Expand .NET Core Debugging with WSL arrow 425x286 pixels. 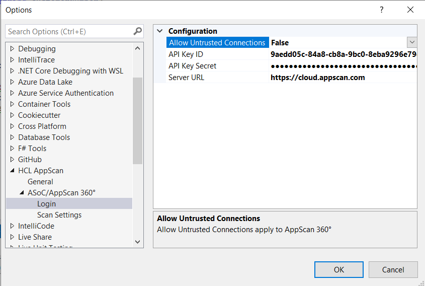click(x=12, y=71)
